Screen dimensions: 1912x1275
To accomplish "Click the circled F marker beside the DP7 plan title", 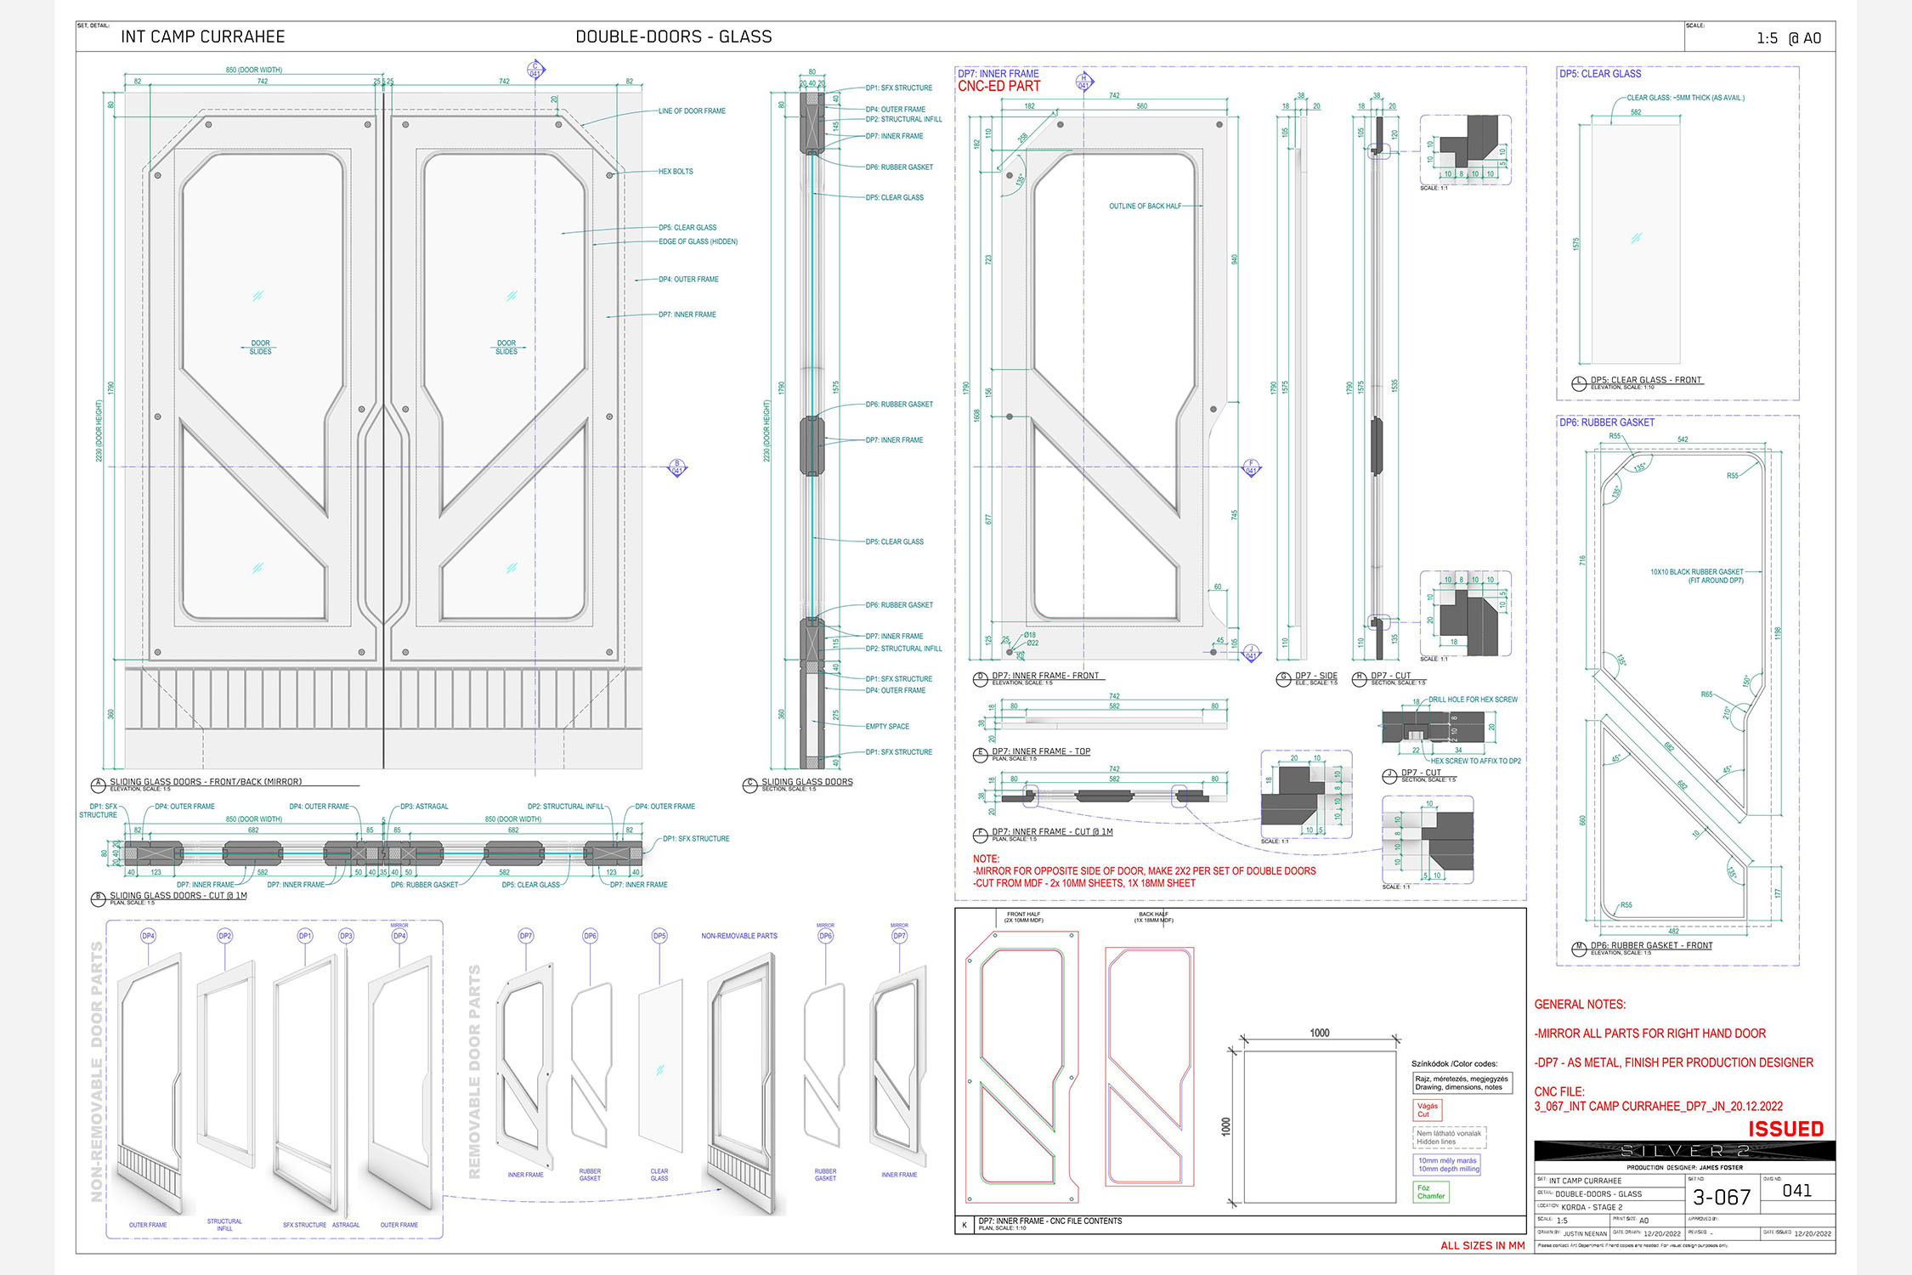I will click(980, 835).
